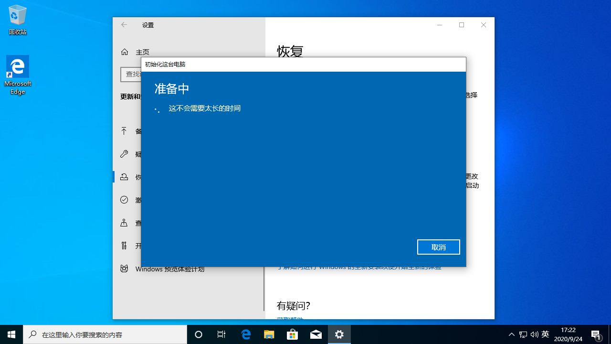Open Mail app from the taskbar
The width and height of the screenshot is (611, 344).
tap(316, 334)
